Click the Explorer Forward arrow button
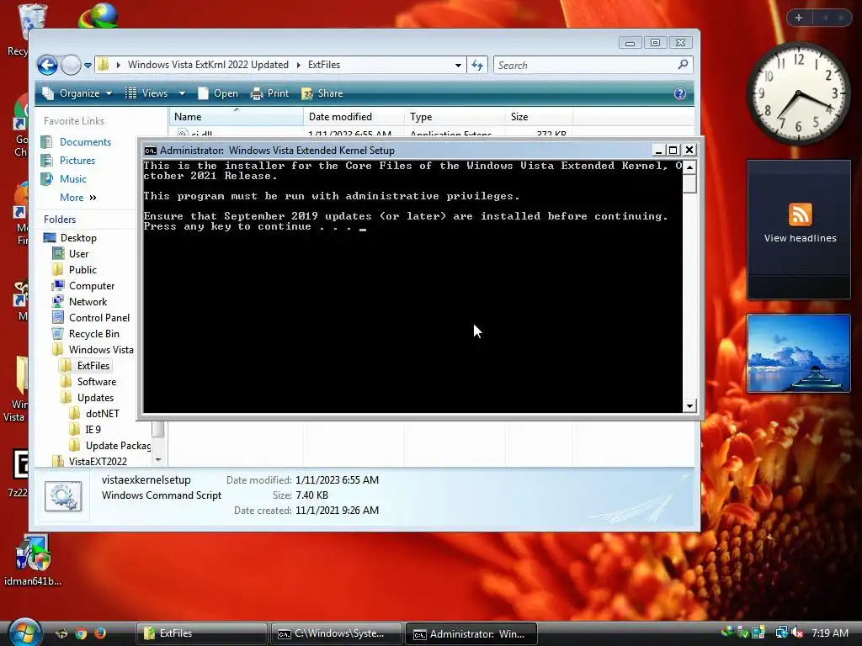Screen dimensions: 862x646 pyautogui.click(x=71, y=66)
